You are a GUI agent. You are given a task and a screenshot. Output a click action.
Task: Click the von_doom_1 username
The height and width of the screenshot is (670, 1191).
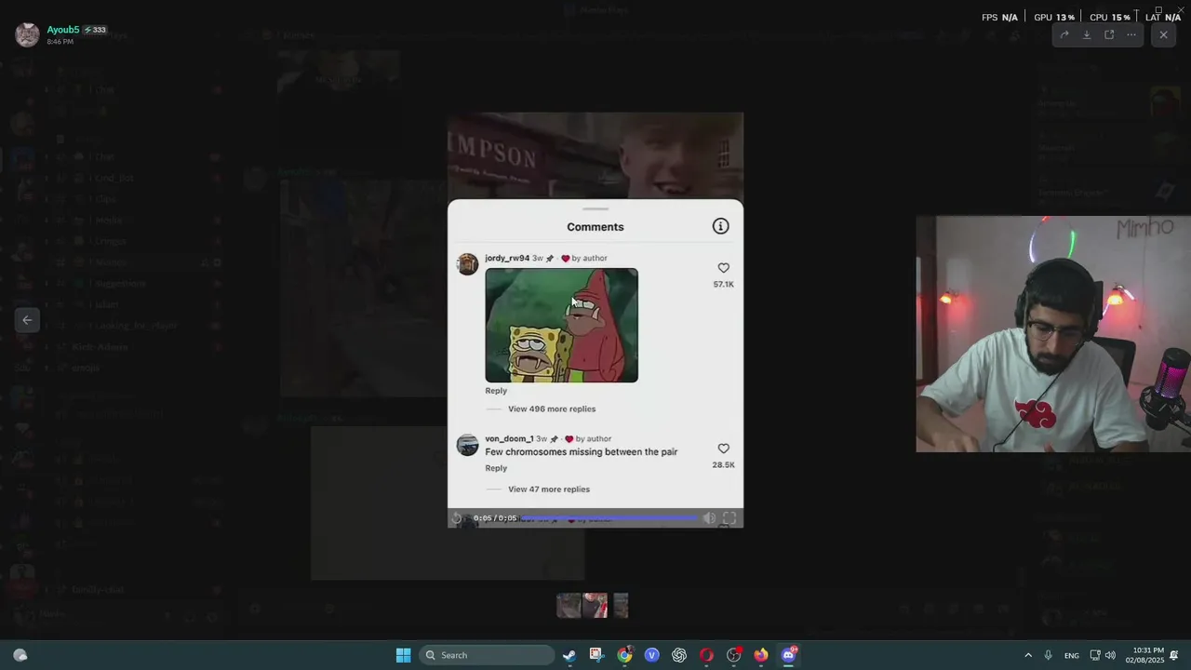[509, 438]
